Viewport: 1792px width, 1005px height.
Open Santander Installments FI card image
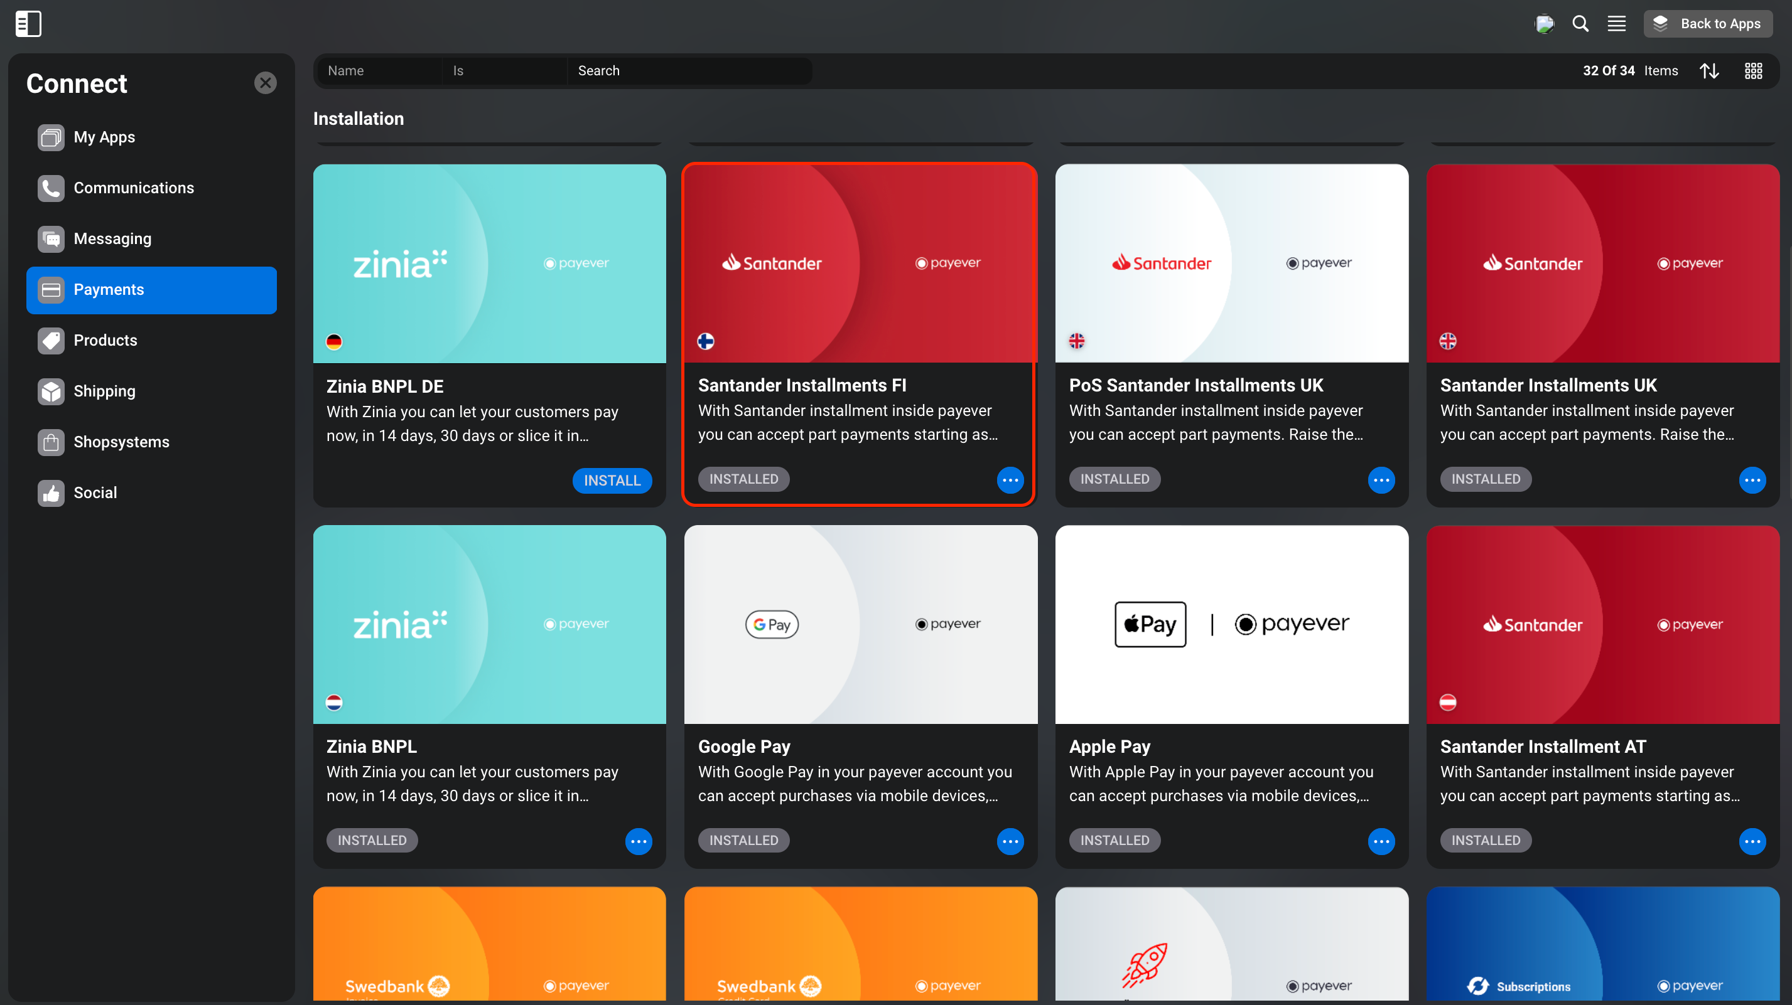pos(860,263)
